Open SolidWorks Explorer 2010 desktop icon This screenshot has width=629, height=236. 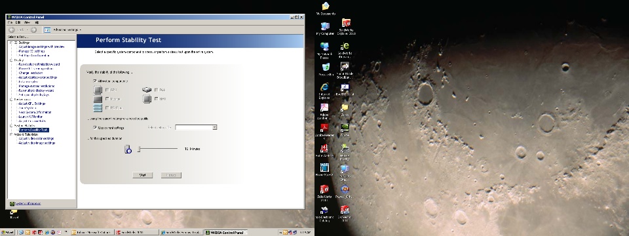pyautogui.click(x=346, y=23)
